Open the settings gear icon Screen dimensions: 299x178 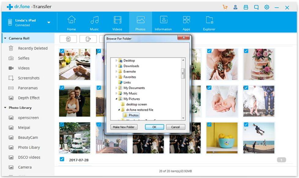(267, 7)
